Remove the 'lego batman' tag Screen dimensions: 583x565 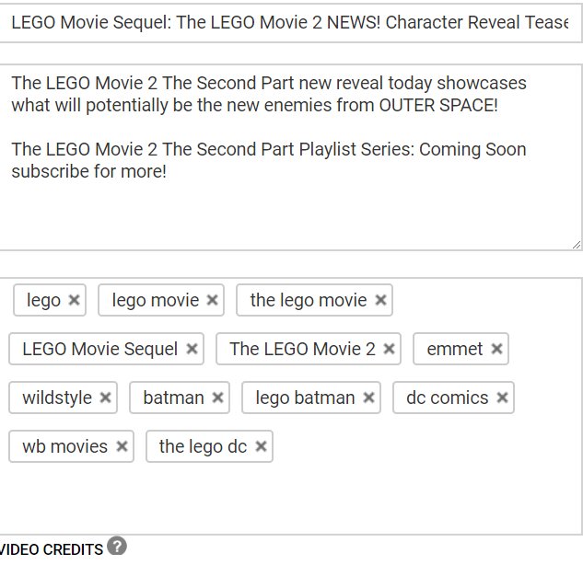(368, 398)
